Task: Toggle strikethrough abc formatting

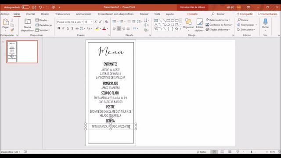Action: (77, 28)
